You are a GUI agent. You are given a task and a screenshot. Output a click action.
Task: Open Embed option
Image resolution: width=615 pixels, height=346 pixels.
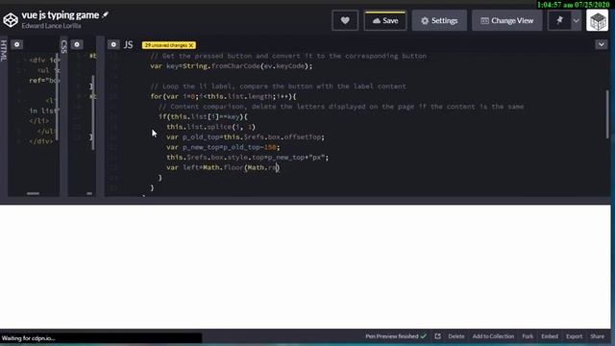click(x=550, y=336)
